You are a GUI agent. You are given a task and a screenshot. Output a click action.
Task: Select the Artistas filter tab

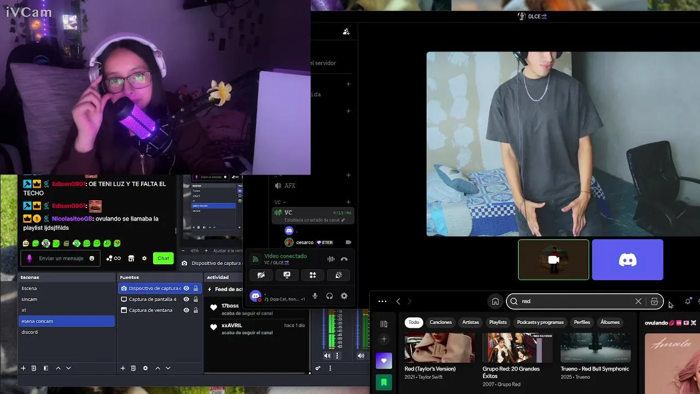click(470, 322)
